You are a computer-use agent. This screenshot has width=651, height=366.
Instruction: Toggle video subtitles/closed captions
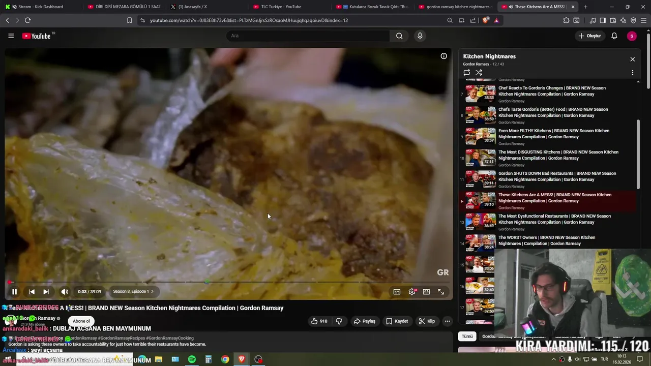point(397,292)
